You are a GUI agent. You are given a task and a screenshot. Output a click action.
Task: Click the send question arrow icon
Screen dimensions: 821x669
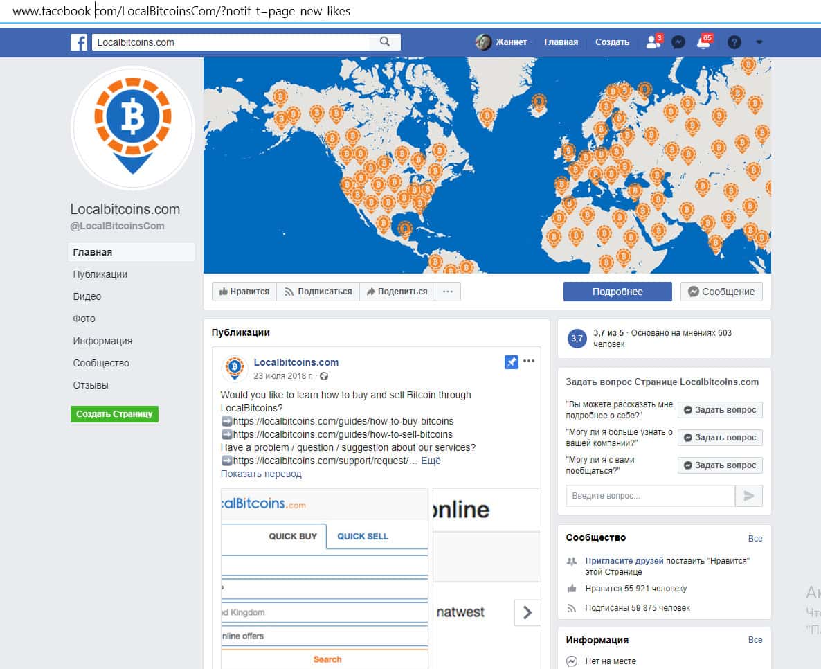pyautogui.click(x=749, y=496)
